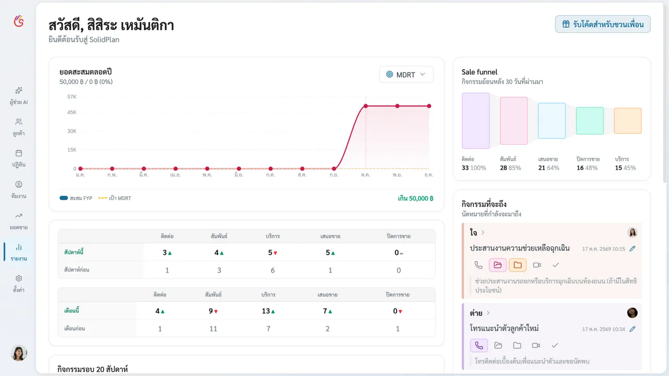Click video camera icon in ใจ activity
The height and width of the screenshot is (376, 669).
536,265
